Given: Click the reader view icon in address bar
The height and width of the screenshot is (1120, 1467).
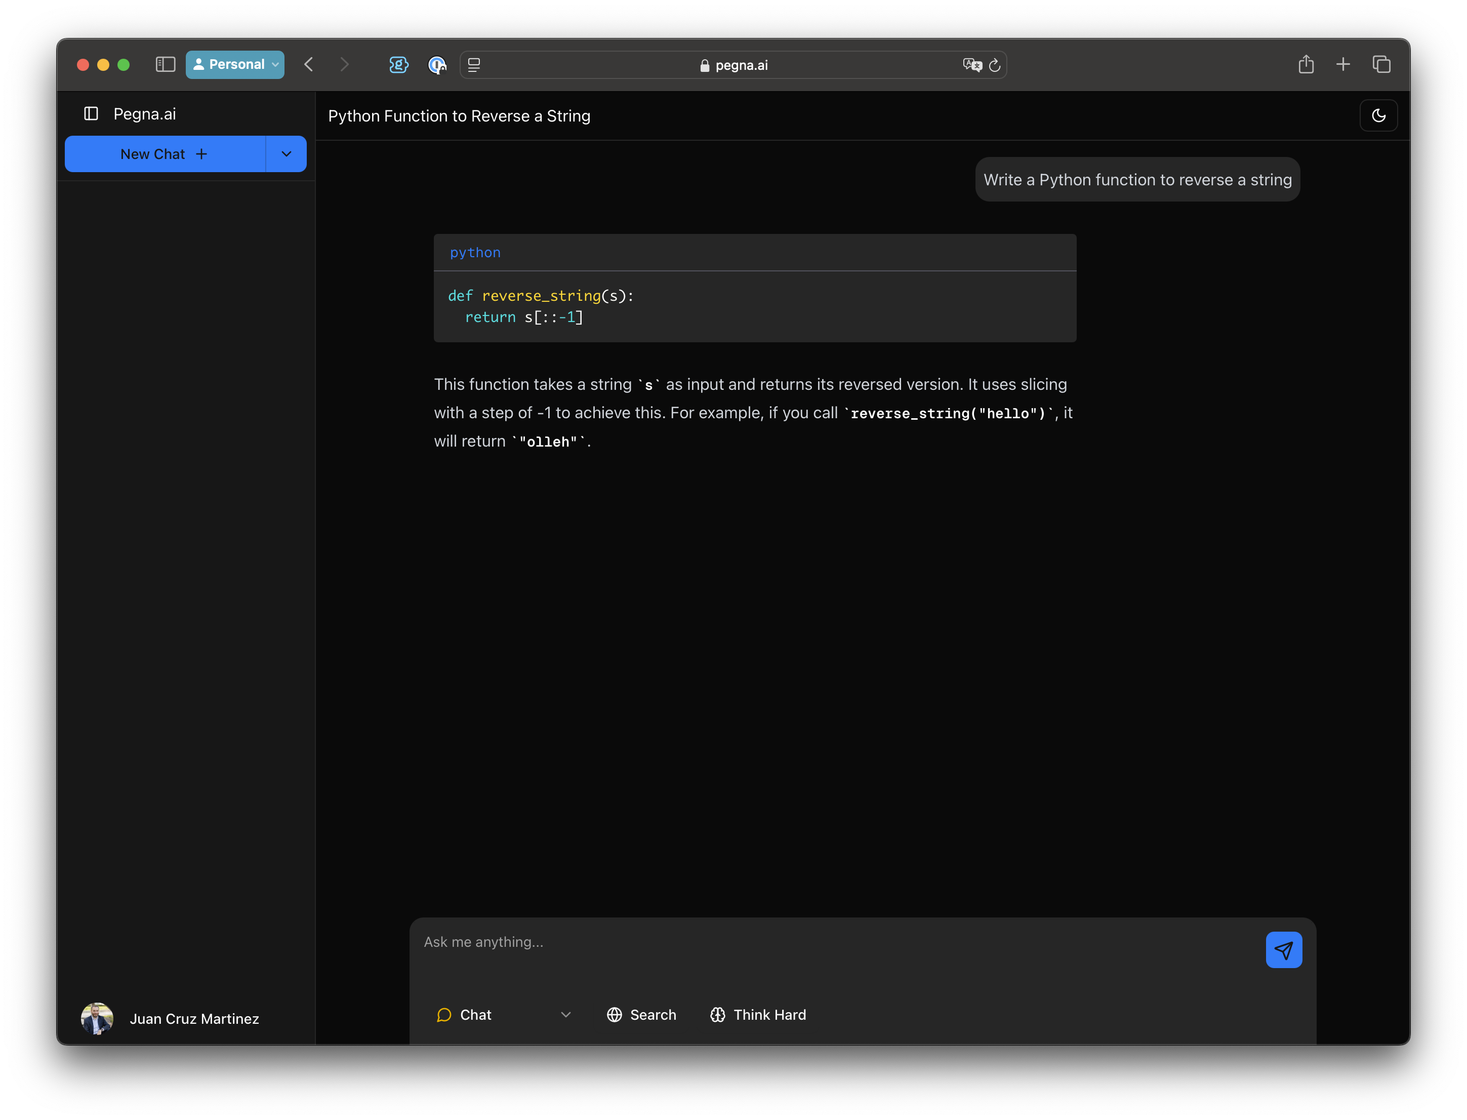Looking at the screenshot, I should pos(474,65).
